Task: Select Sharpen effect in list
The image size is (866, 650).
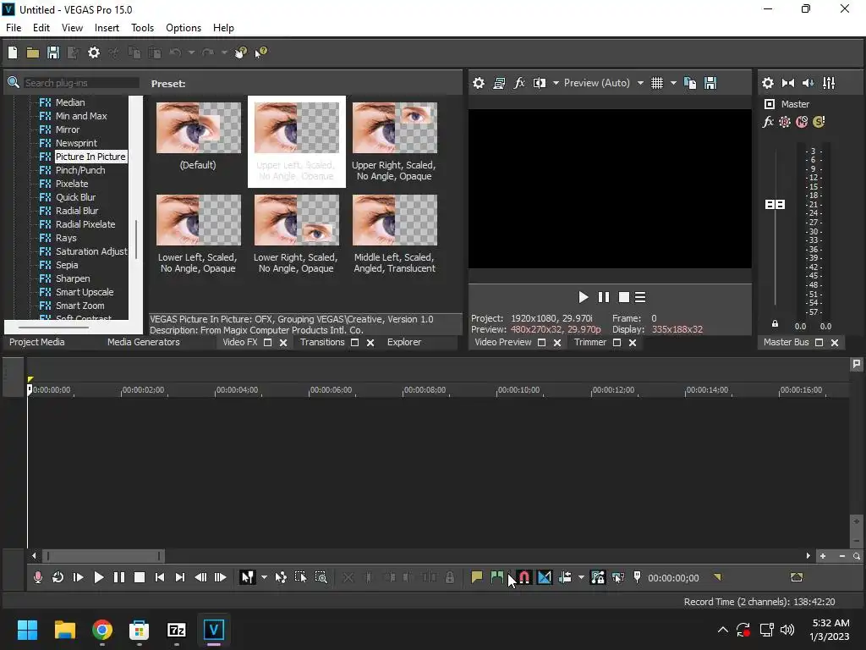Action: tap(73, 278)
